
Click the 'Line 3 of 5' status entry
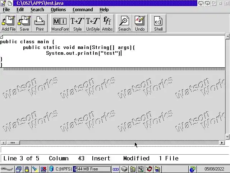coord(21,159)
